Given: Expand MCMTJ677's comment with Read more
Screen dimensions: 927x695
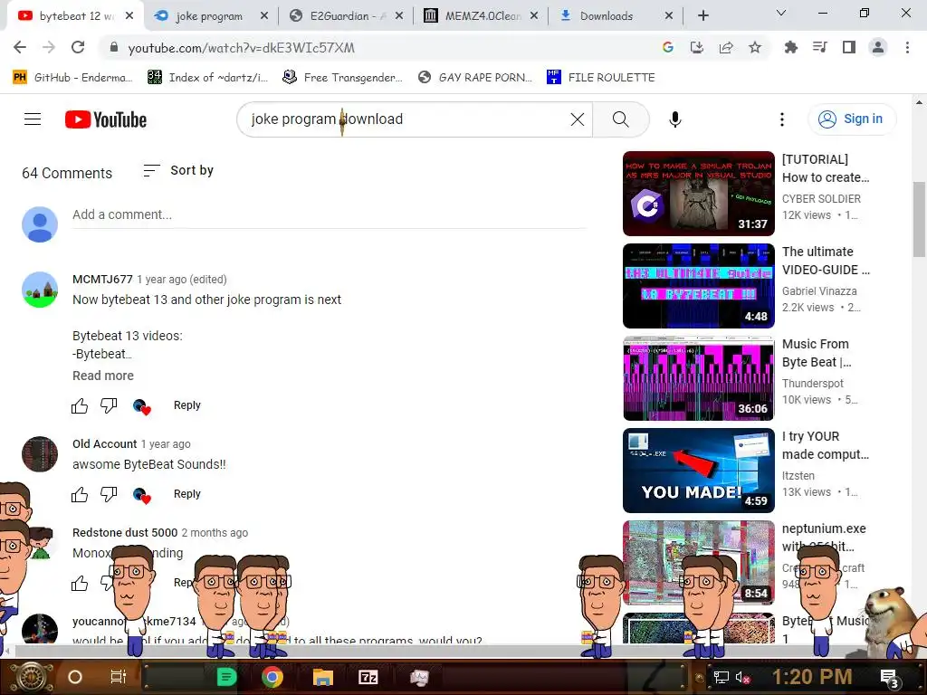Looking at the screenshot, I should tap(103, 376).
